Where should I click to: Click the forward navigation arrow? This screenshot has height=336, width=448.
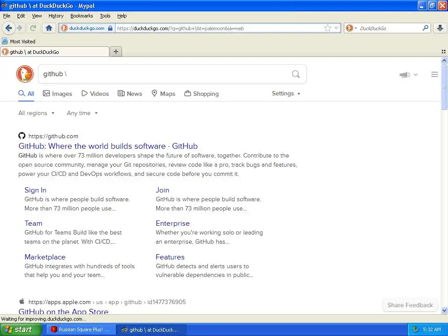20,28
